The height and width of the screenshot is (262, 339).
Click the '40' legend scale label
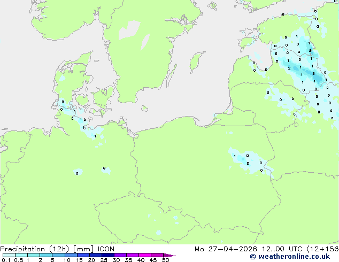[141, 260]
